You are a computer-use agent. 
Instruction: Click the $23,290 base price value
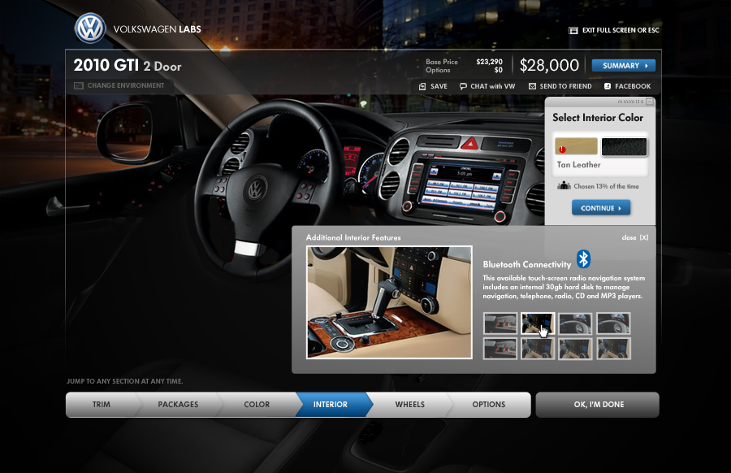coord(489,62)
